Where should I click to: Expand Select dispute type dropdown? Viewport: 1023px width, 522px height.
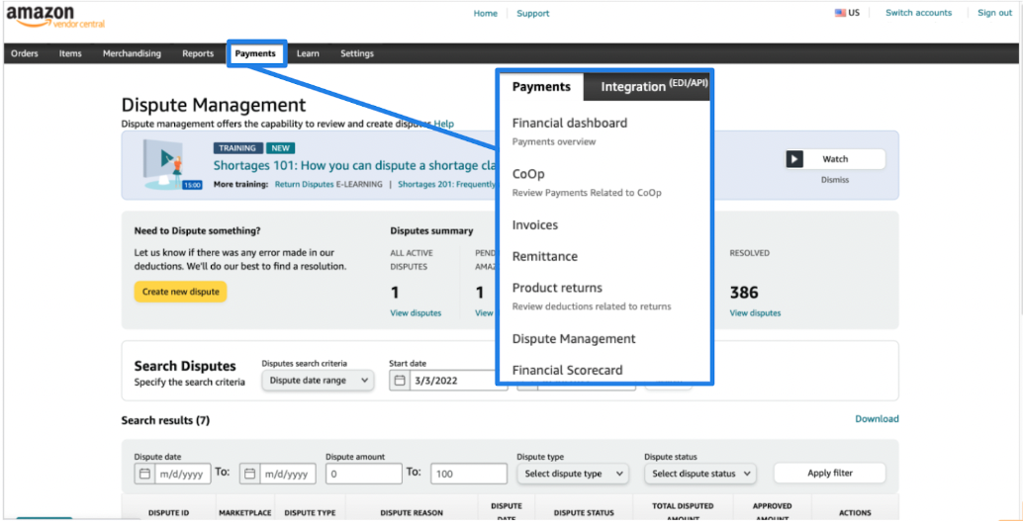click(573, 474)
